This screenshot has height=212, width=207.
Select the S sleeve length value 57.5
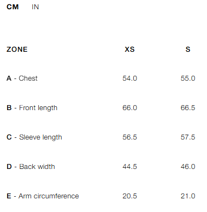188,137
